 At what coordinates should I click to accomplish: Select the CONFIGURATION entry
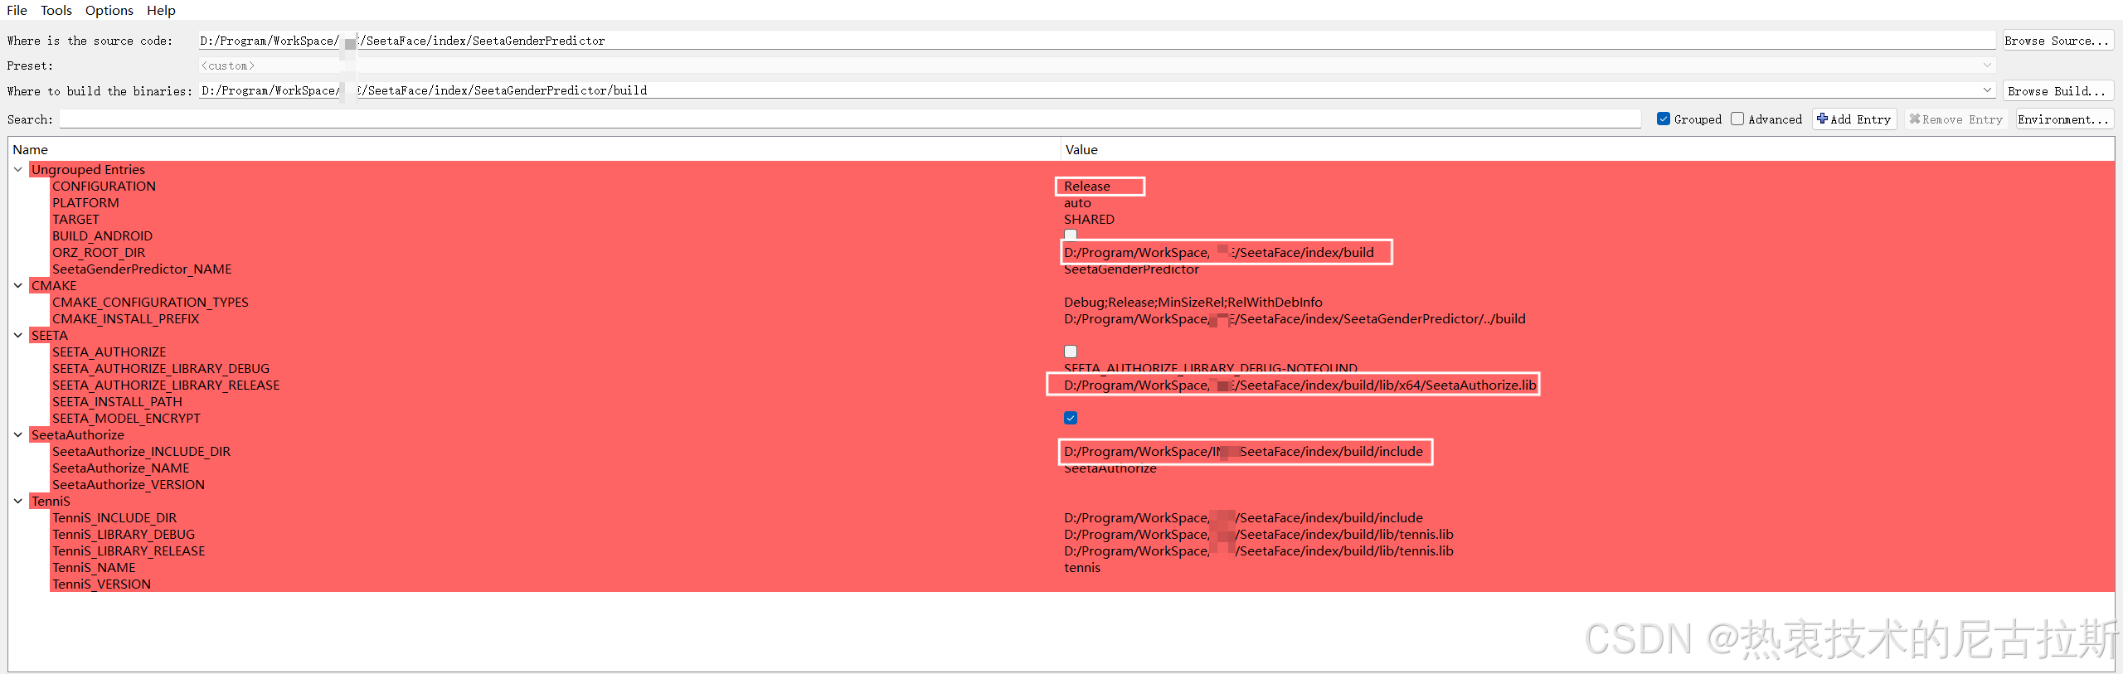[104, 186]
